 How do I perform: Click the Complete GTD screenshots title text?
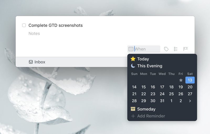pos(56,25)
